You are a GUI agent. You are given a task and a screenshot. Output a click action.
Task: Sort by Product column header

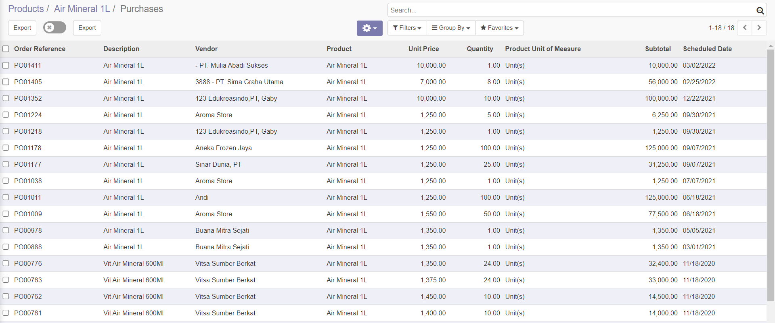339,49
